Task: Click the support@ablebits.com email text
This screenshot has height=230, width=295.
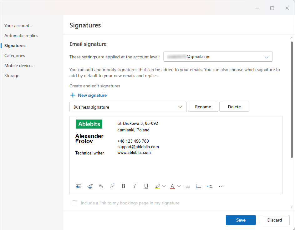Action: click(138, 147)
